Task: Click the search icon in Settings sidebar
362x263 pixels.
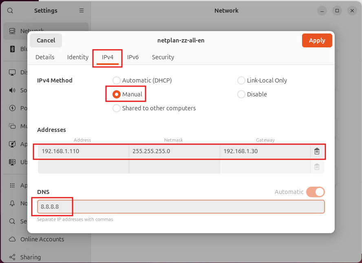Action: [10, 11]
